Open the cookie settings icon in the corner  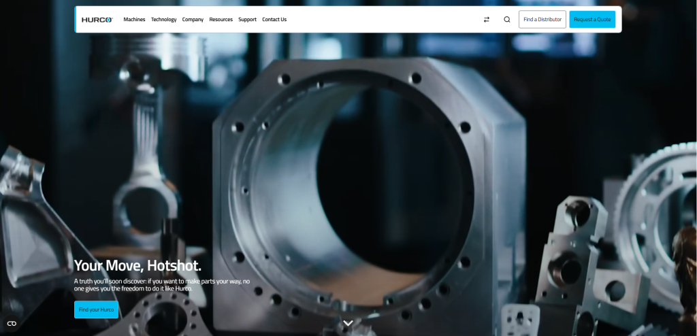[x=12, y=324]
